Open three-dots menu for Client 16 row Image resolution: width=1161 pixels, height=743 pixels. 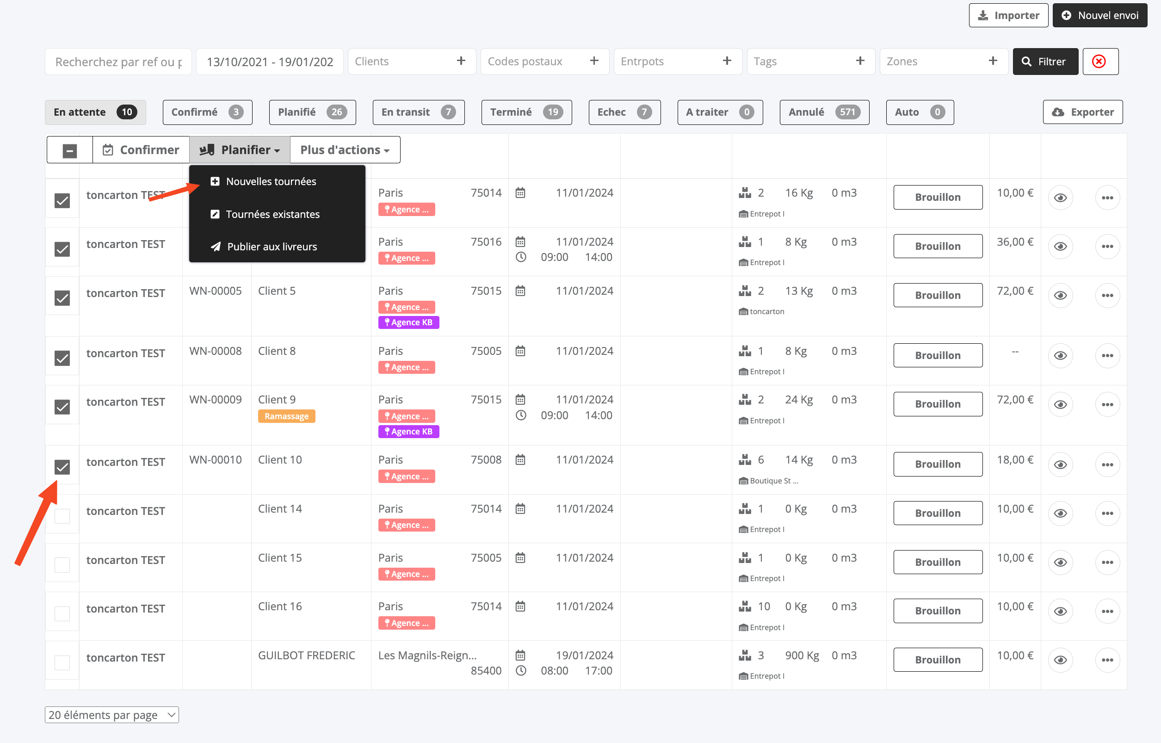[1106, 611]
